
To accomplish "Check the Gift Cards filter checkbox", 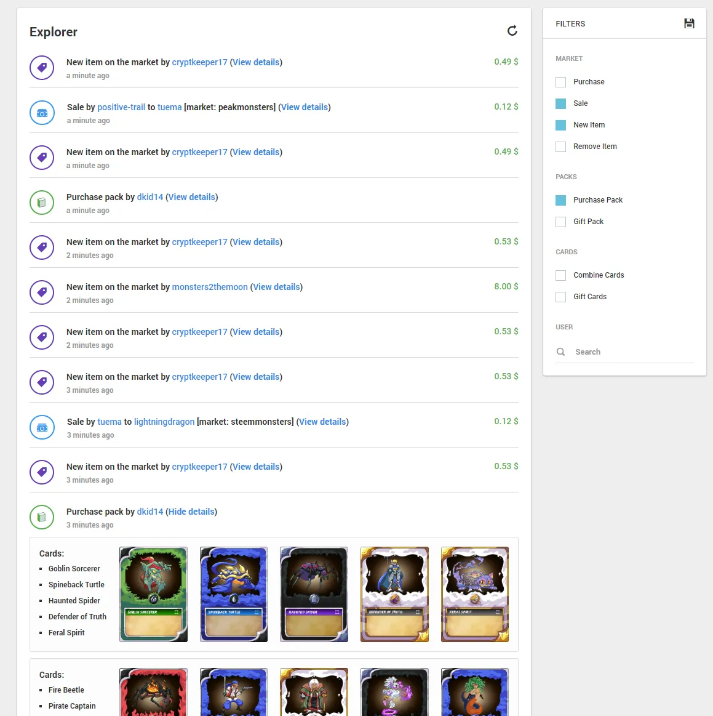I will pyautogui.click(x=560, y=297).
